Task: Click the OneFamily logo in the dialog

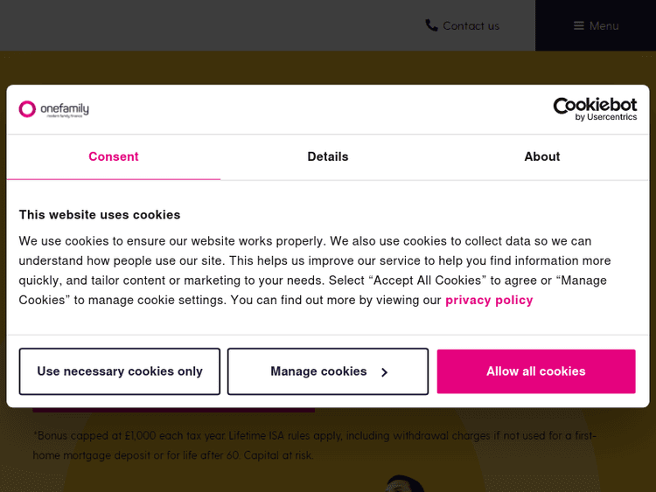Action: click(x=54, y=109)
